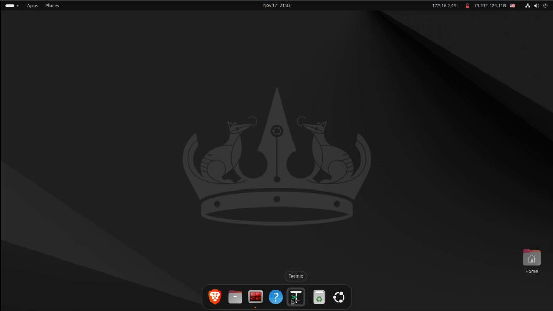Open the Places menu
The width and height of the screenshot is (553, 311).
coord(52,6)
